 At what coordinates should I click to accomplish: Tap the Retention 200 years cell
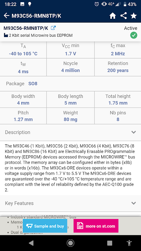(118, 67)
